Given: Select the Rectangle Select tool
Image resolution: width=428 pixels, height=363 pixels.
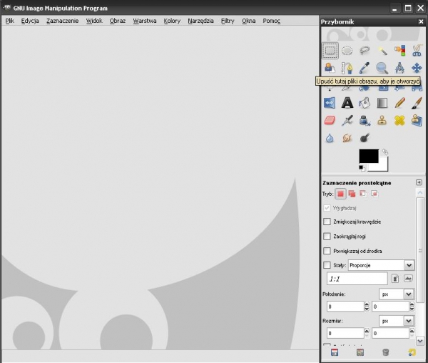Looking at the screenshot, I should point(330,50).
